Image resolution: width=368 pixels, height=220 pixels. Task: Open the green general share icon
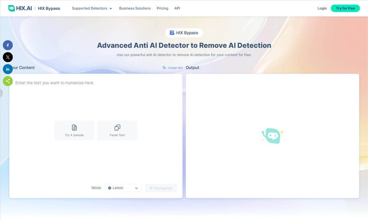(x=8, y=81)
